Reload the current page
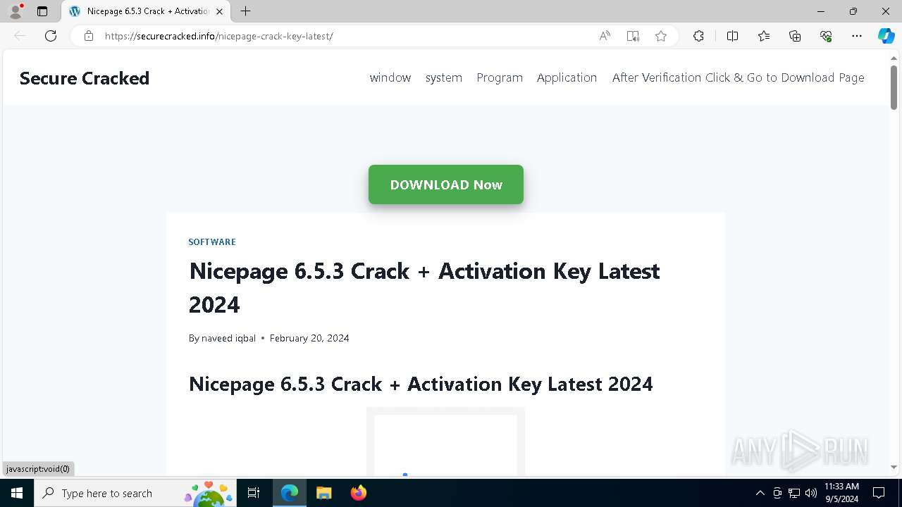 coord(51,36)
